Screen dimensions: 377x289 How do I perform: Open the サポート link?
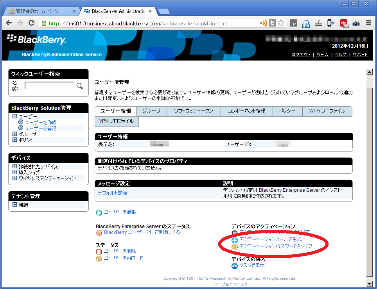[x=360, y=55]
